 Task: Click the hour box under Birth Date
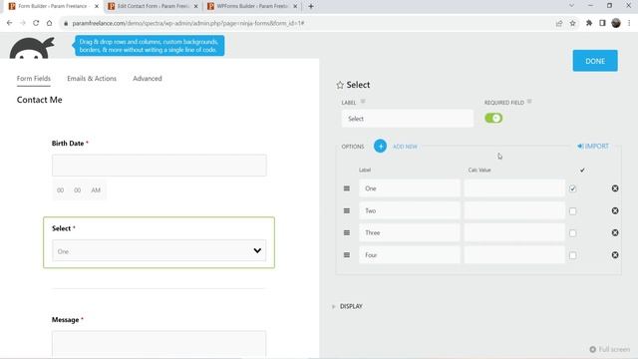click(60, 190)
